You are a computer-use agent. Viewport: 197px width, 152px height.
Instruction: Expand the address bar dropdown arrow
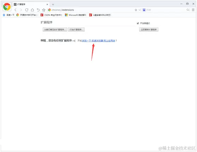tap(139, 10)
